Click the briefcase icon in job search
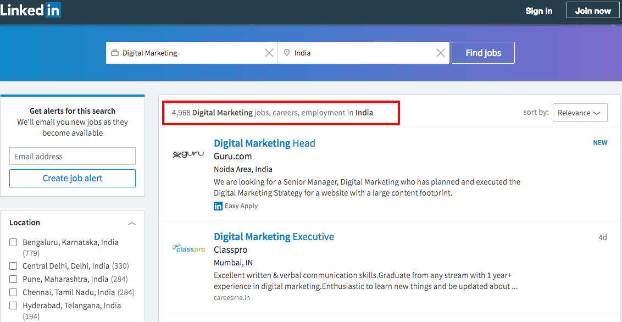 tap(115, 53)
